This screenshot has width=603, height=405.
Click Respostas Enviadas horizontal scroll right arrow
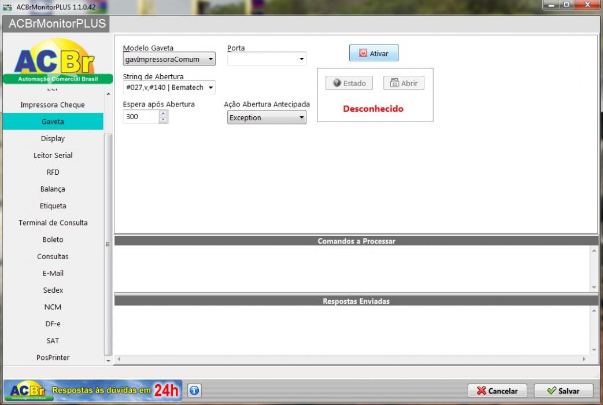point(584,359)
